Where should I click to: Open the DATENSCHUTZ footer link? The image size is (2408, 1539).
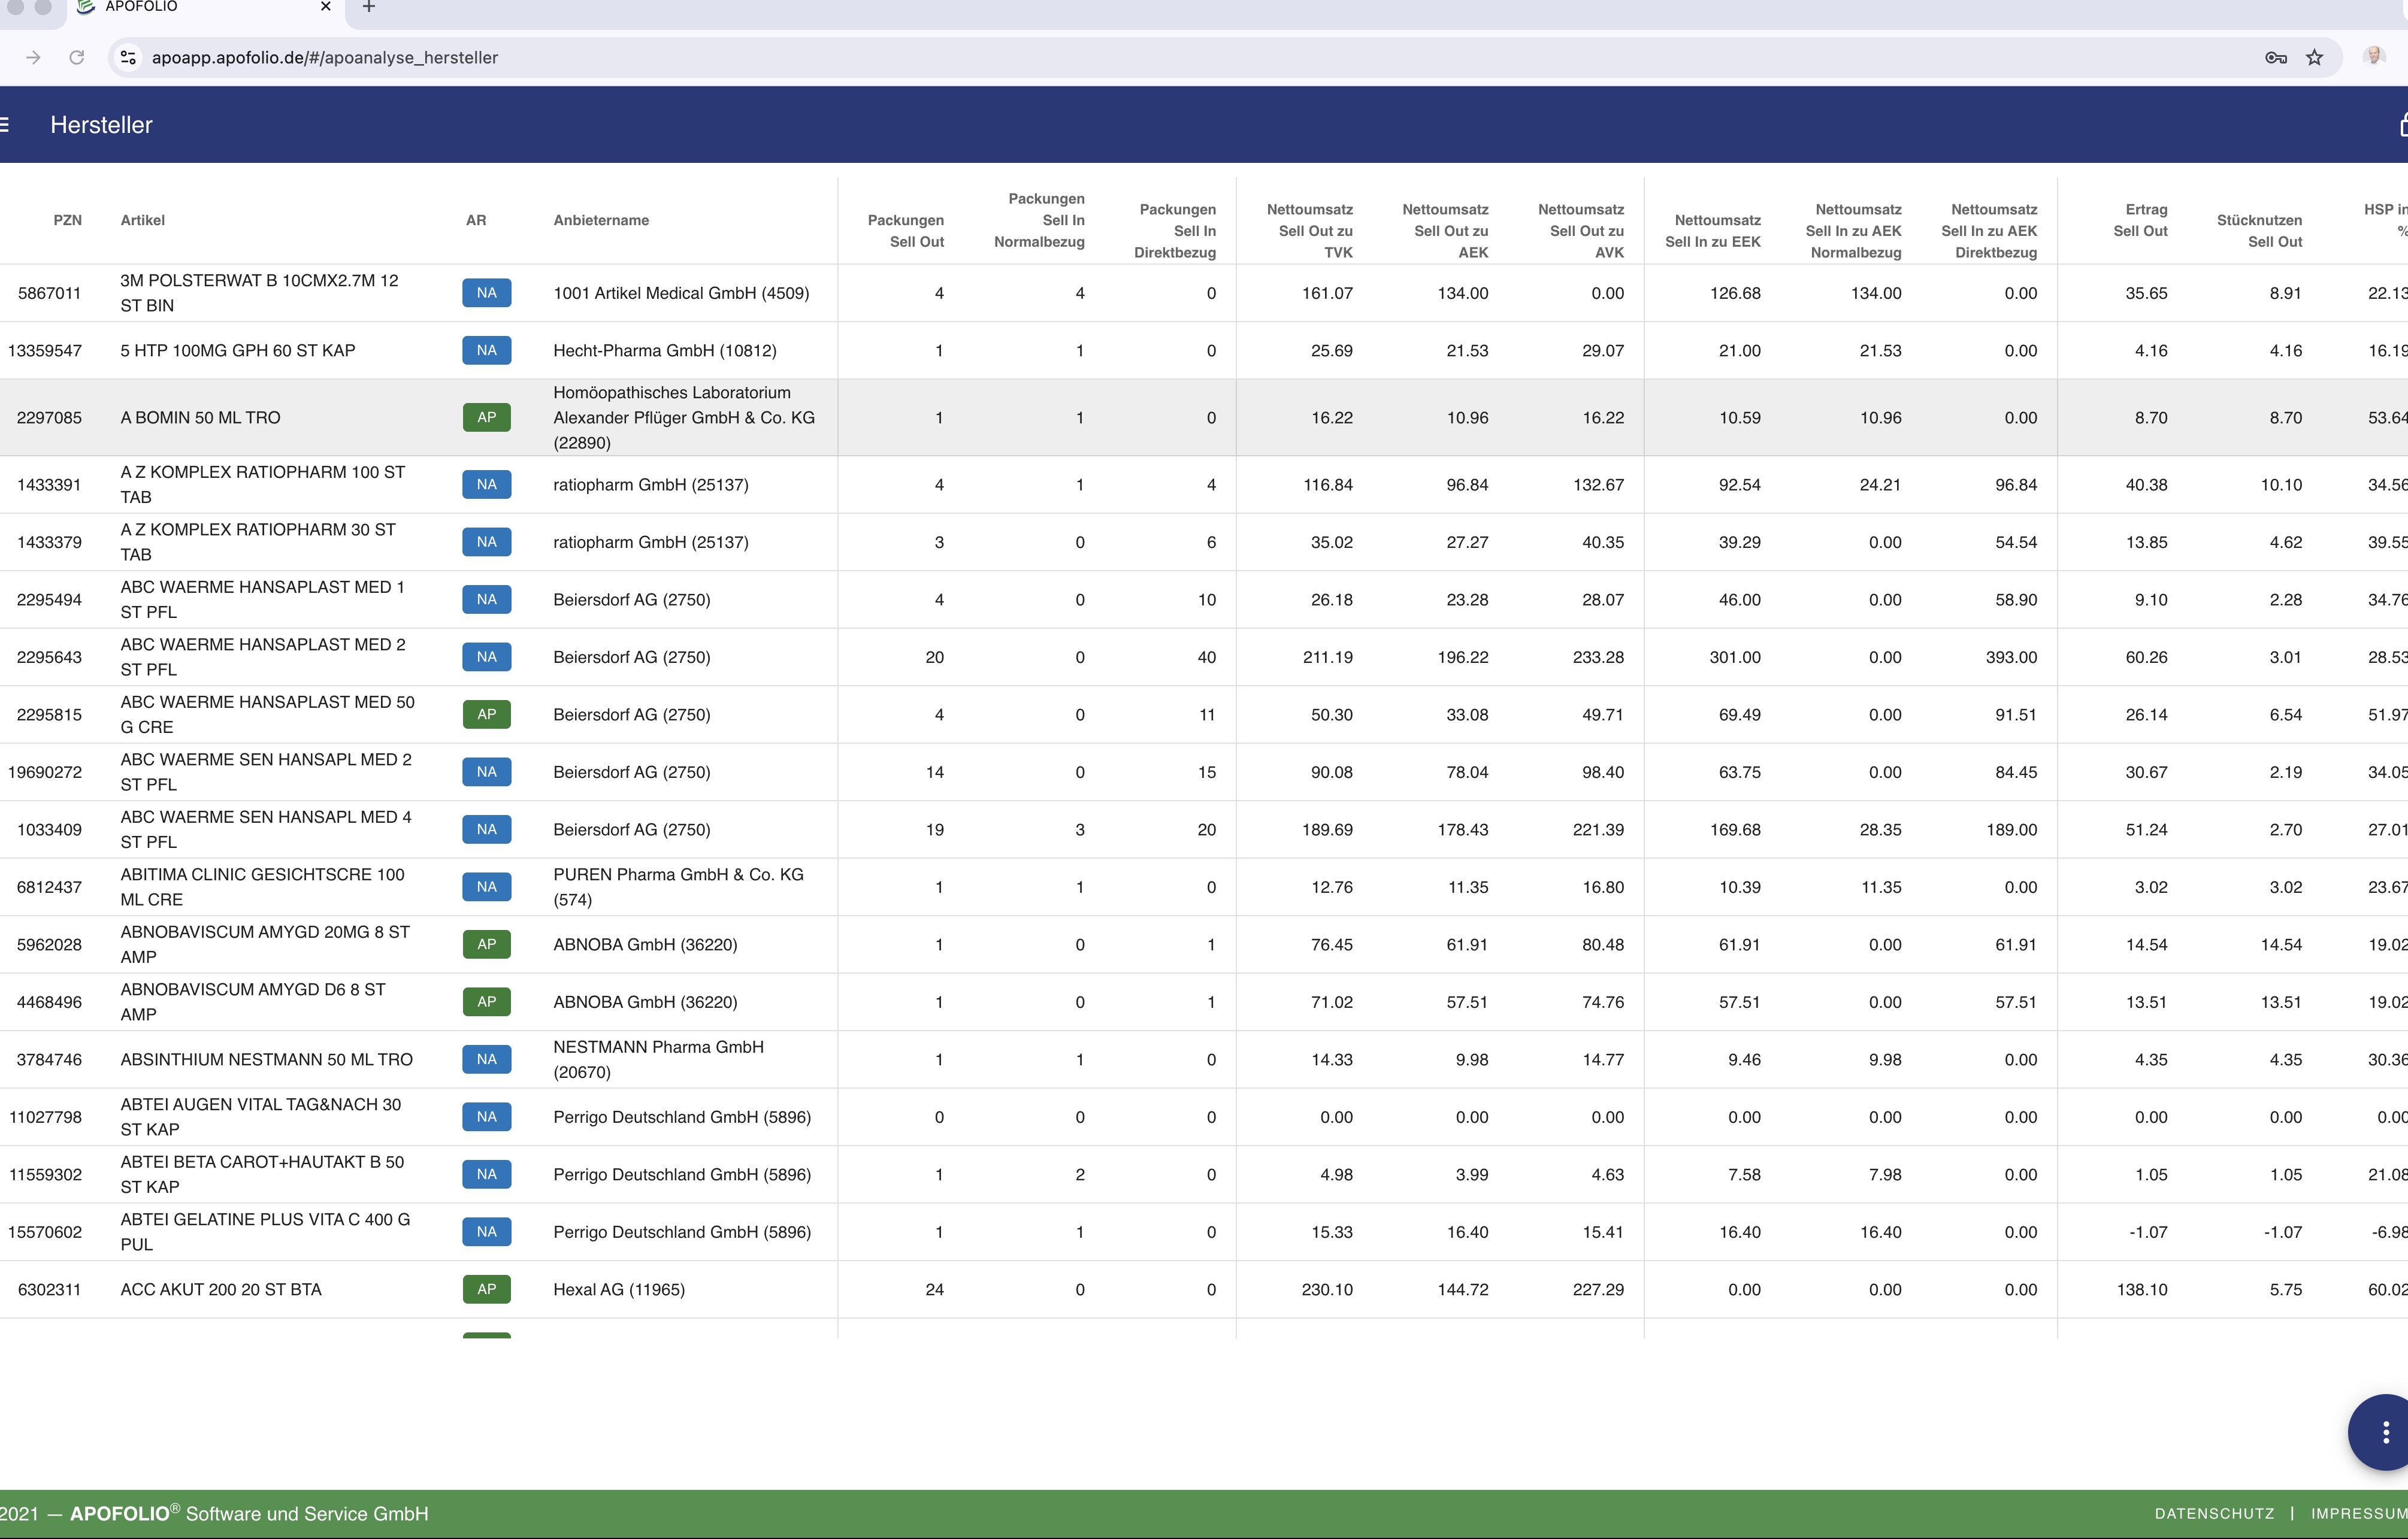[x=2214, y=1514]
